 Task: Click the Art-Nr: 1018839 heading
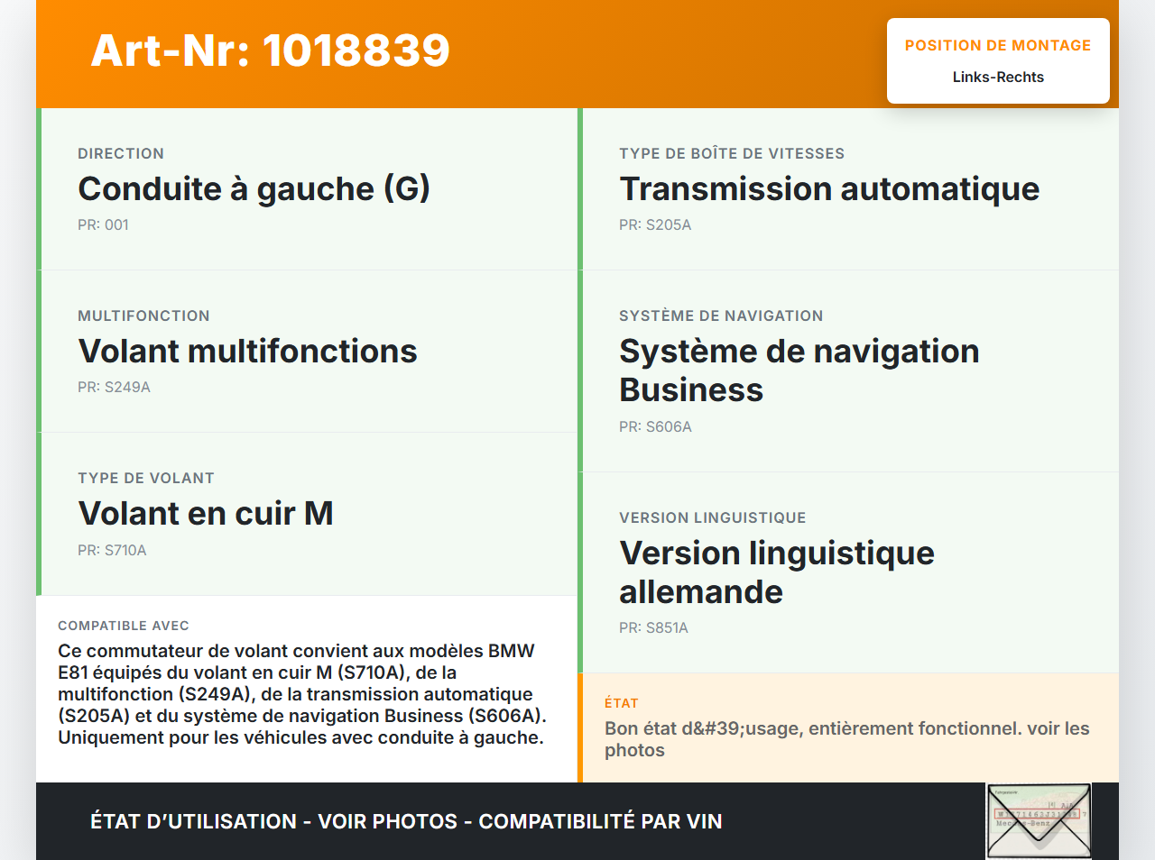point(270,50)
